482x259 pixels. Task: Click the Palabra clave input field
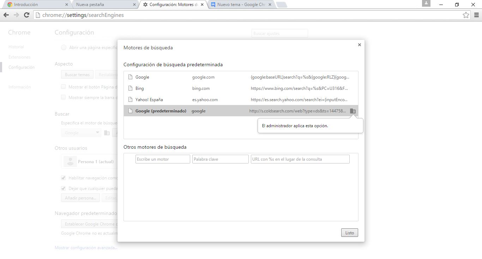click(221, 159)
